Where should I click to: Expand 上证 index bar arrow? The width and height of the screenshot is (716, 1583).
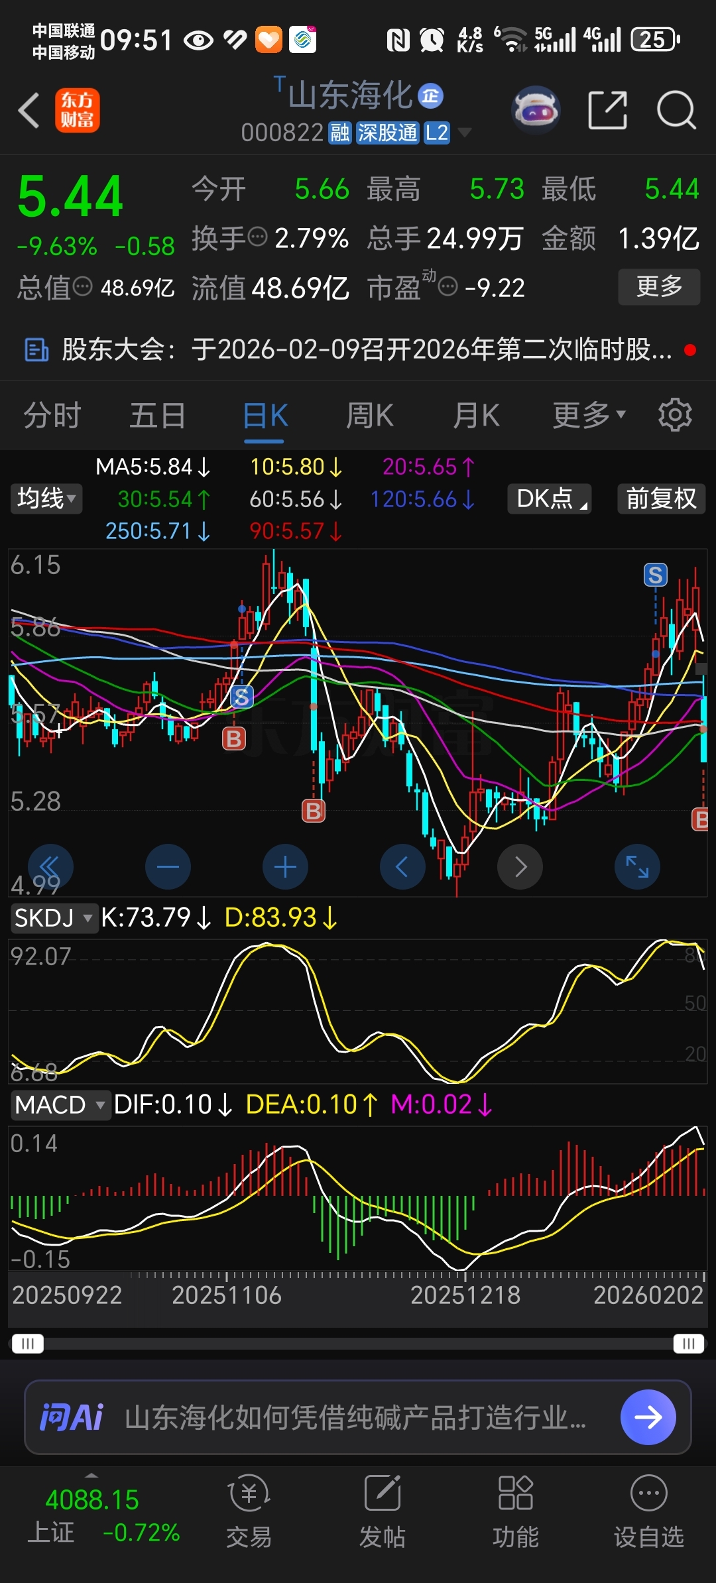(x=91, y=1476)
